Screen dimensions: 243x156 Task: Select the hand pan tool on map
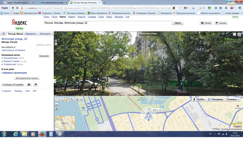click(57, 99)
